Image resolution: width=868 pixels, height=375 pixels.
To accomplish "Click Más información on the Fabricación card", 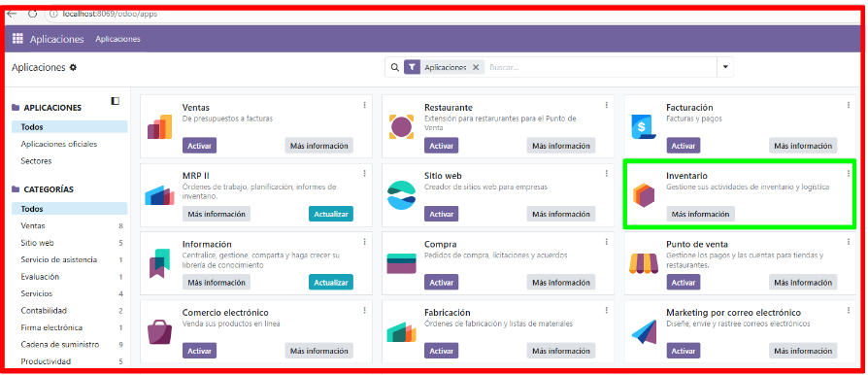I will (561, 351).
